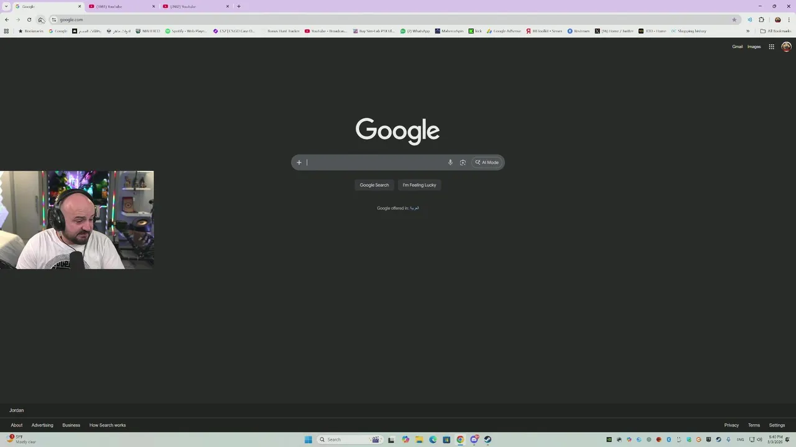Viewport: 796px width, 447px height.
Task: Open the apps grid in bookmarks bar
Action: pyautogui.click(x=6, y=31)
